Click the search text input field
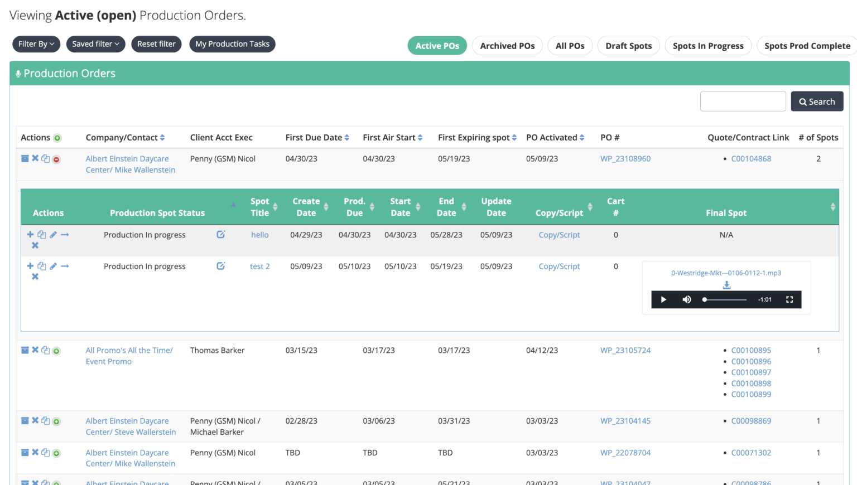Screen dimensions: 857x485 pyautogui.click(x=743, y=101)
